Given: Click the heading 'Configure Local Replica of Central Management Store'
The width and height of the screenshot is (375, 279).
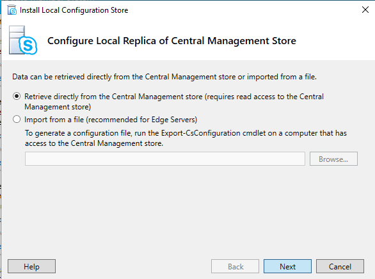Looking at the screenshot, I should tap(172, 41).
